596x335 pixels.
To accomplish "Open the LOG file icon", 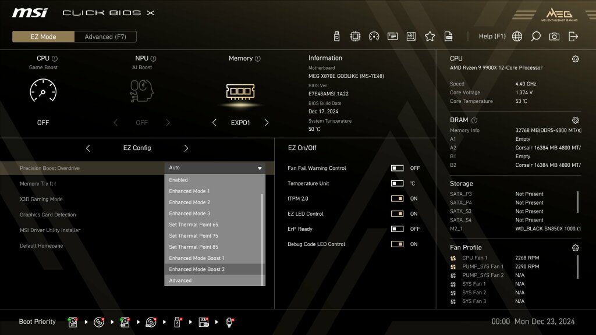I will (x=449, y=36).
